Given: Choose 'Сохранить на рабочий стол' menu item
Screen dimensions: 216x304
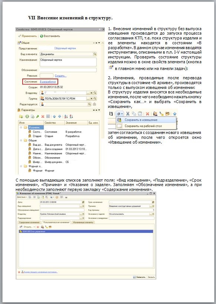Looking at the screenshot, I should click(x=146, y=126).
